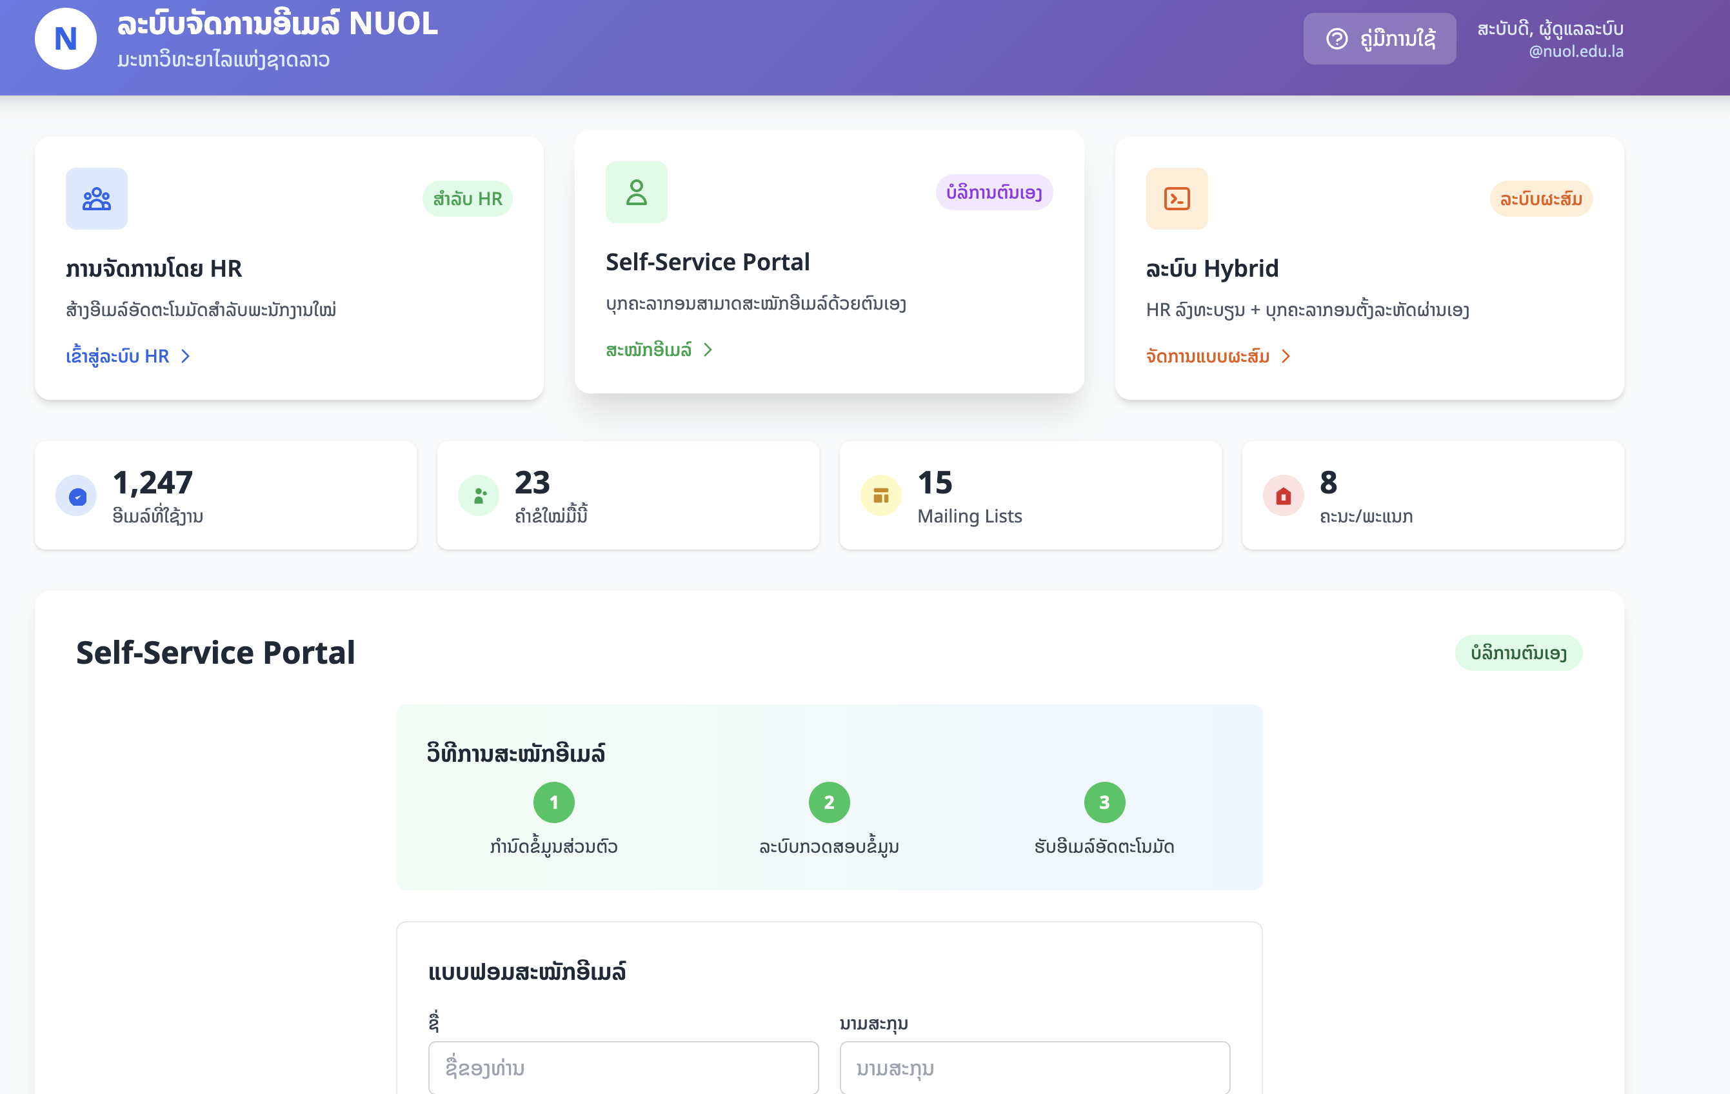Click the yellow Mailing Lists icon
The image size is (1730, 1094).
881,495
